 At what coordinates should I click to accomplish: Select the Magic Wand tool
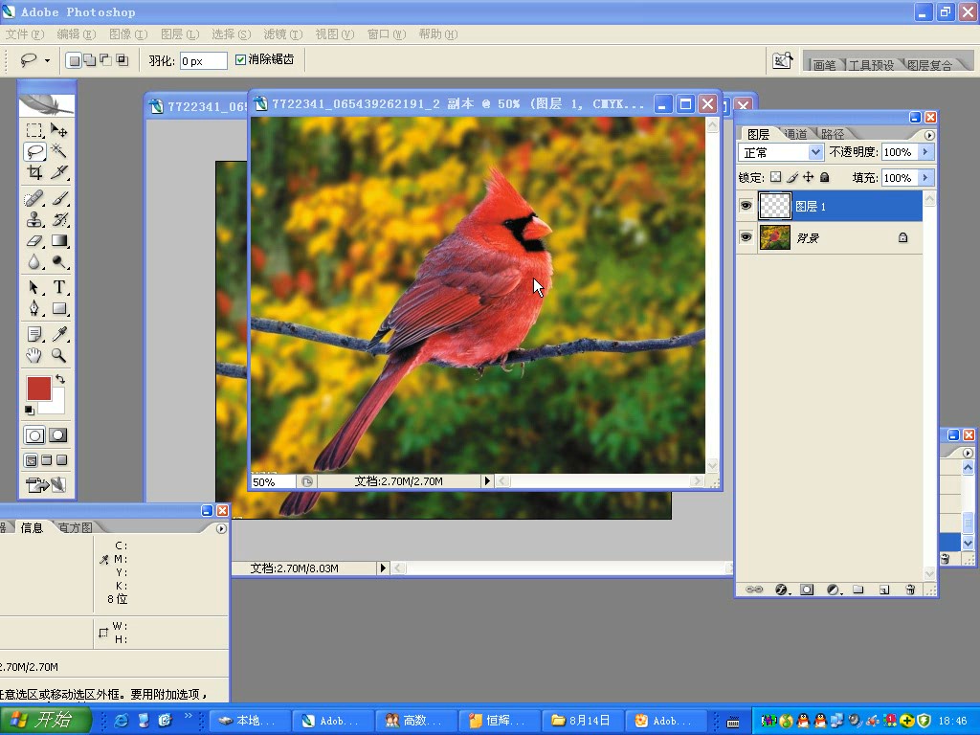click(59, 151)
